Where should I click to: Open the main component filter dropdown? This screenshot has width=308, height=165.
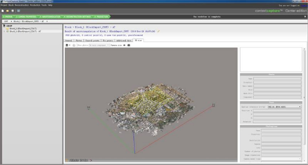(99, 45)
